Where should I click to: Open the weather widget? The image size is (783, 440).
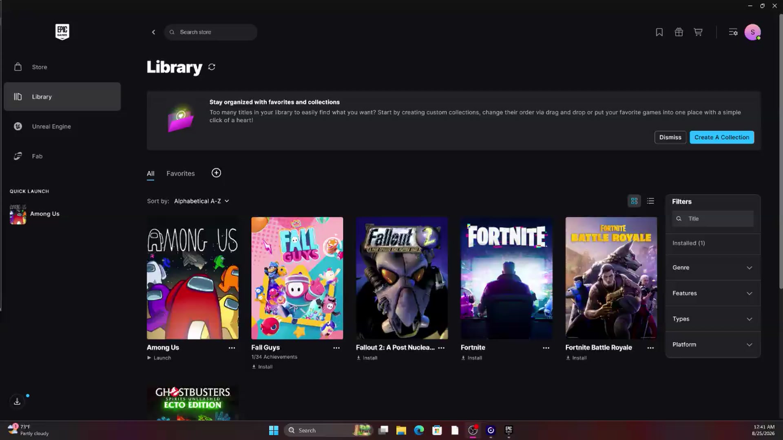pyautogui.click(x=29, y=430)
